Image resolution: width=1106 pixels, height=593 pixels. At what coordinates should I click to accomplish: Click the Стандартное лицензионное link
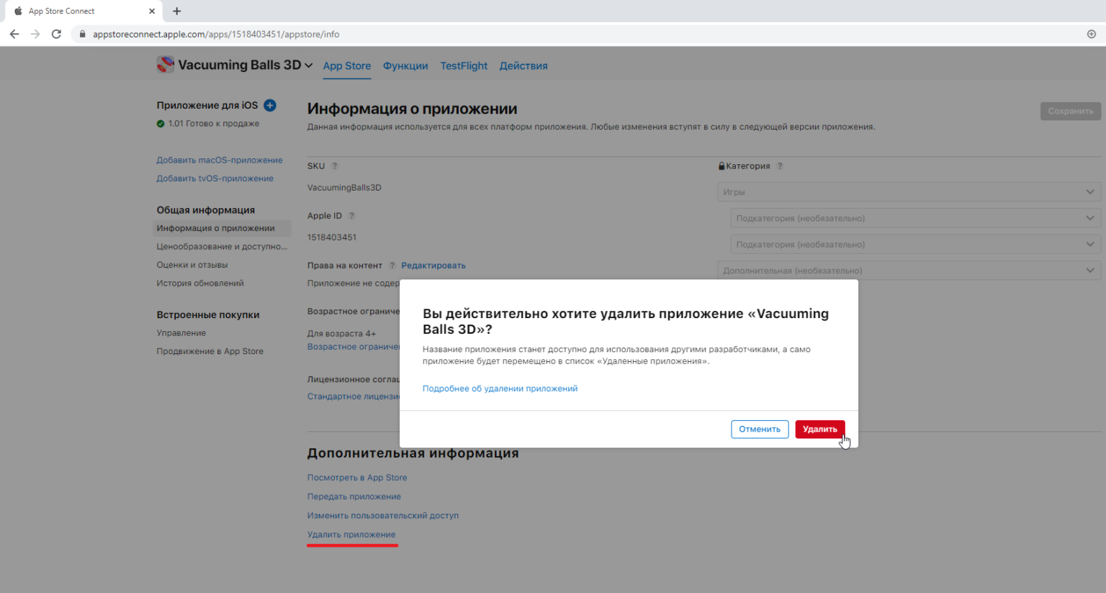354,397
